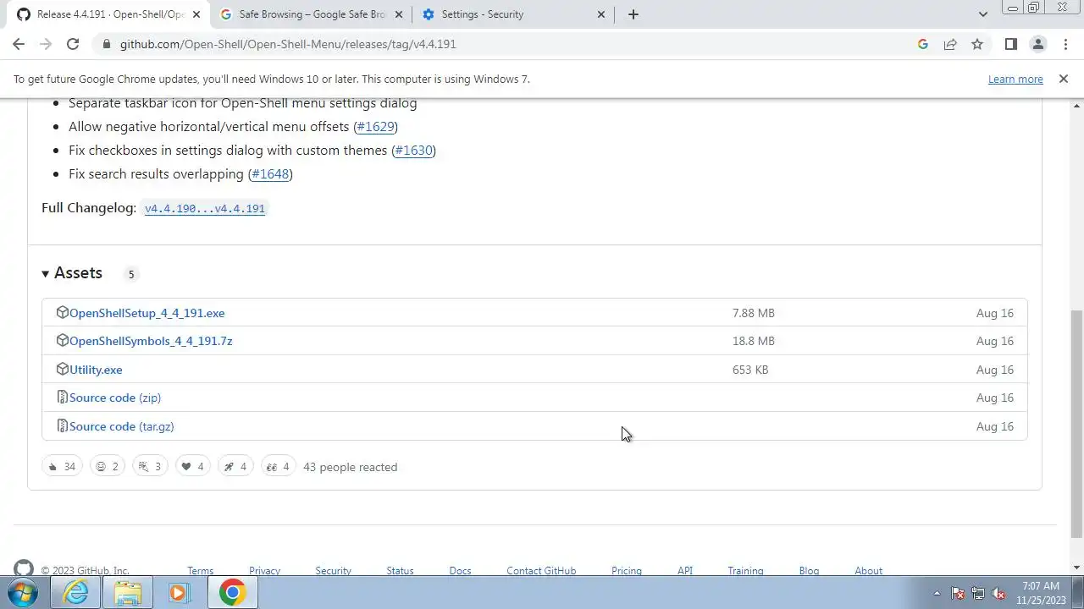Open Windows Explorer from taskbar
The height and width of the screenshot is (609, 1084).
click(128, 593)
